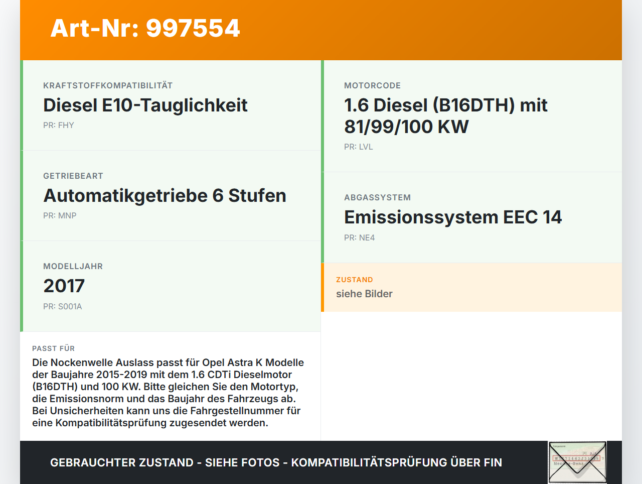Click the KRAFTSTOFFKOMPATIBILITÄT label

pos(108,86)
